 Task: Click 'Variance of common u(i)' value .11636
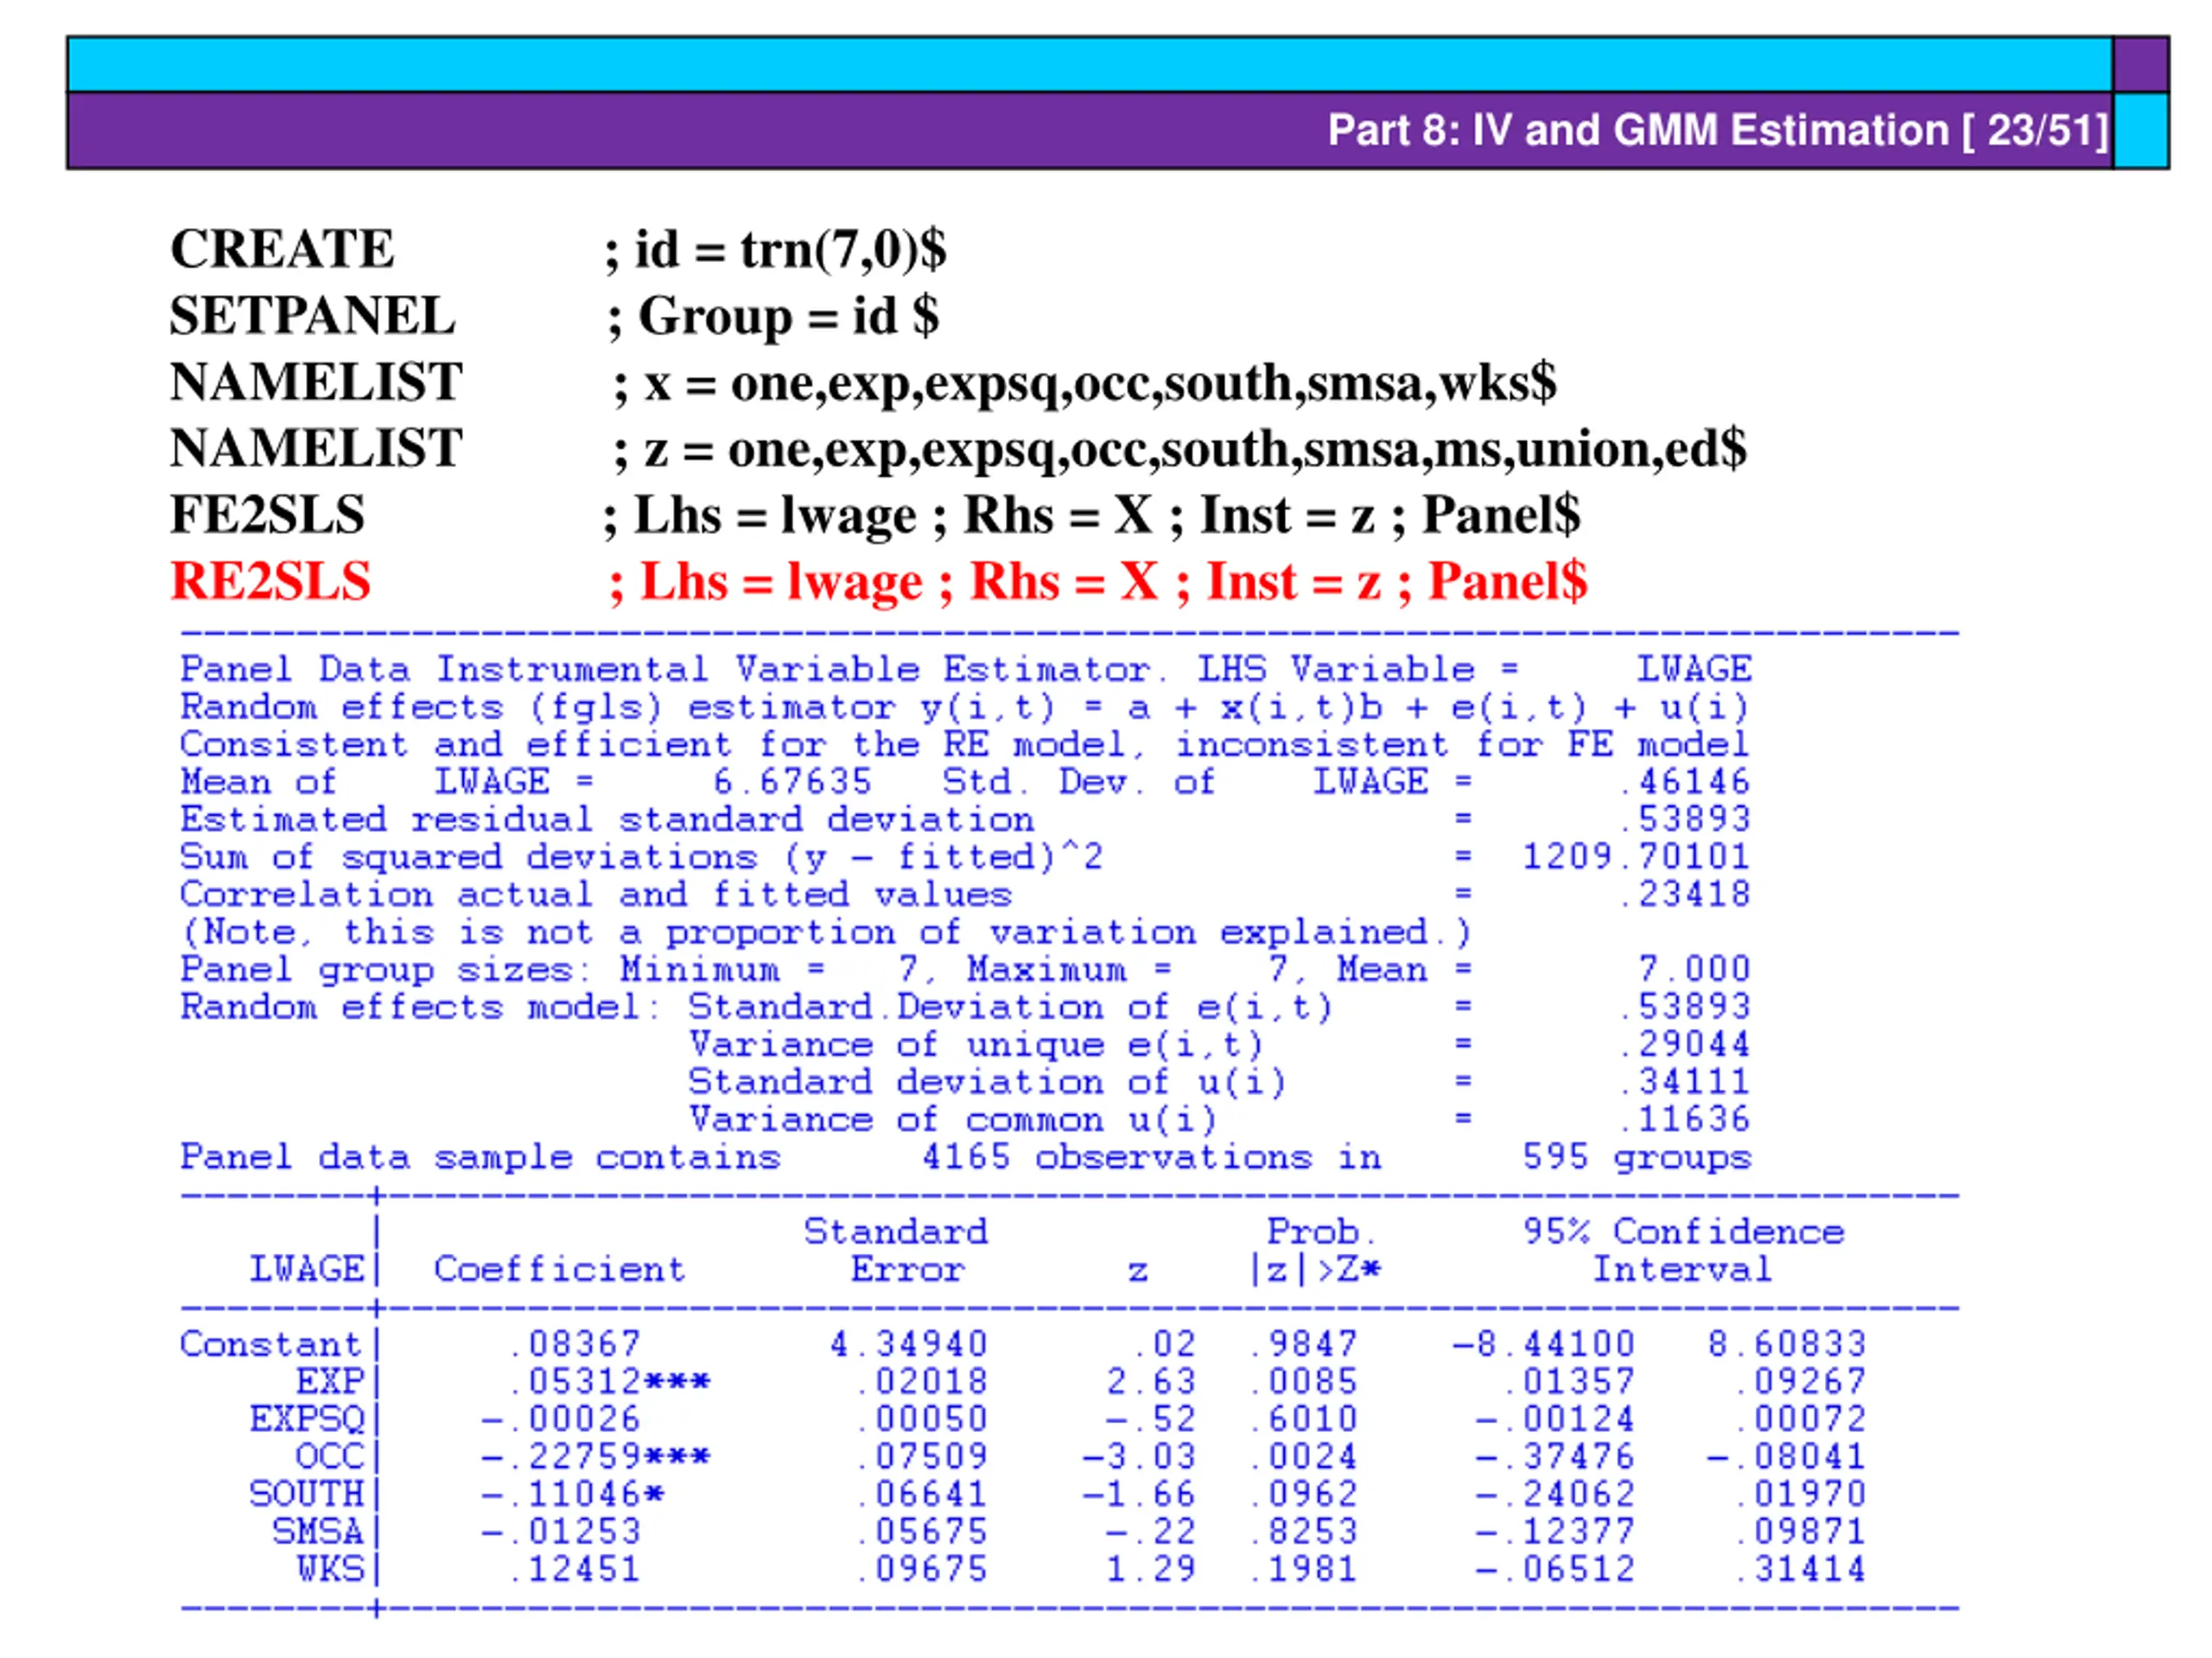(1685, 1119)
